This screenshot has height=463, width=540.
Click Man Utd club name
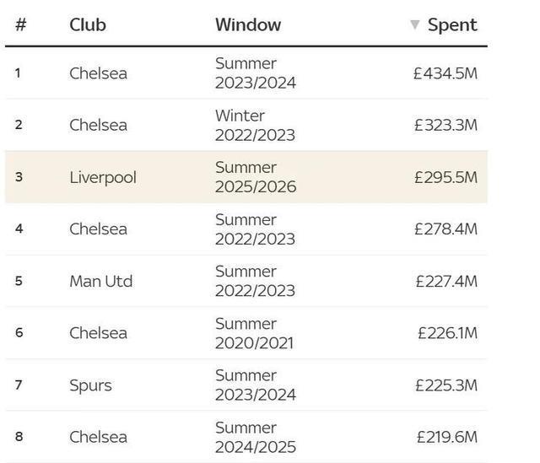pyautogui.click(x=101, y=281)
